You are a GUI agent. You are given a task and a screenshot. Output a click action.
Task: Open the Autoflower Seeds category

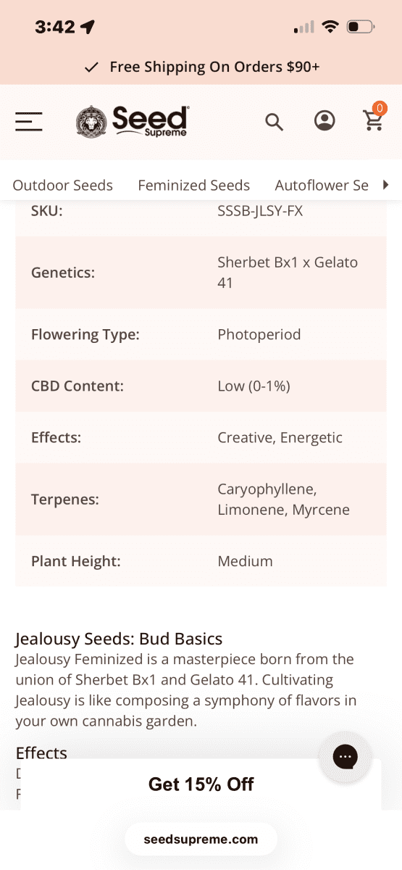[322, 185]
